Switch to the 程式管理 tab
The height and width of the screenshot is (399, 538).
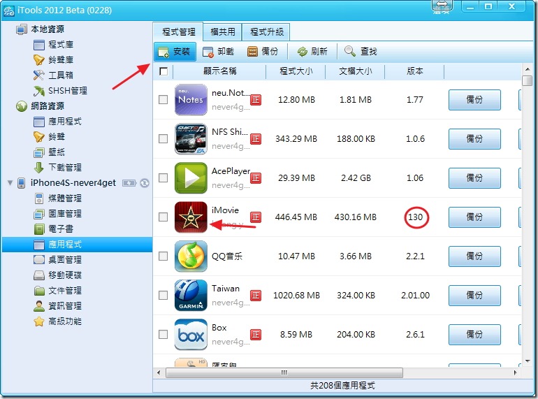178,32
